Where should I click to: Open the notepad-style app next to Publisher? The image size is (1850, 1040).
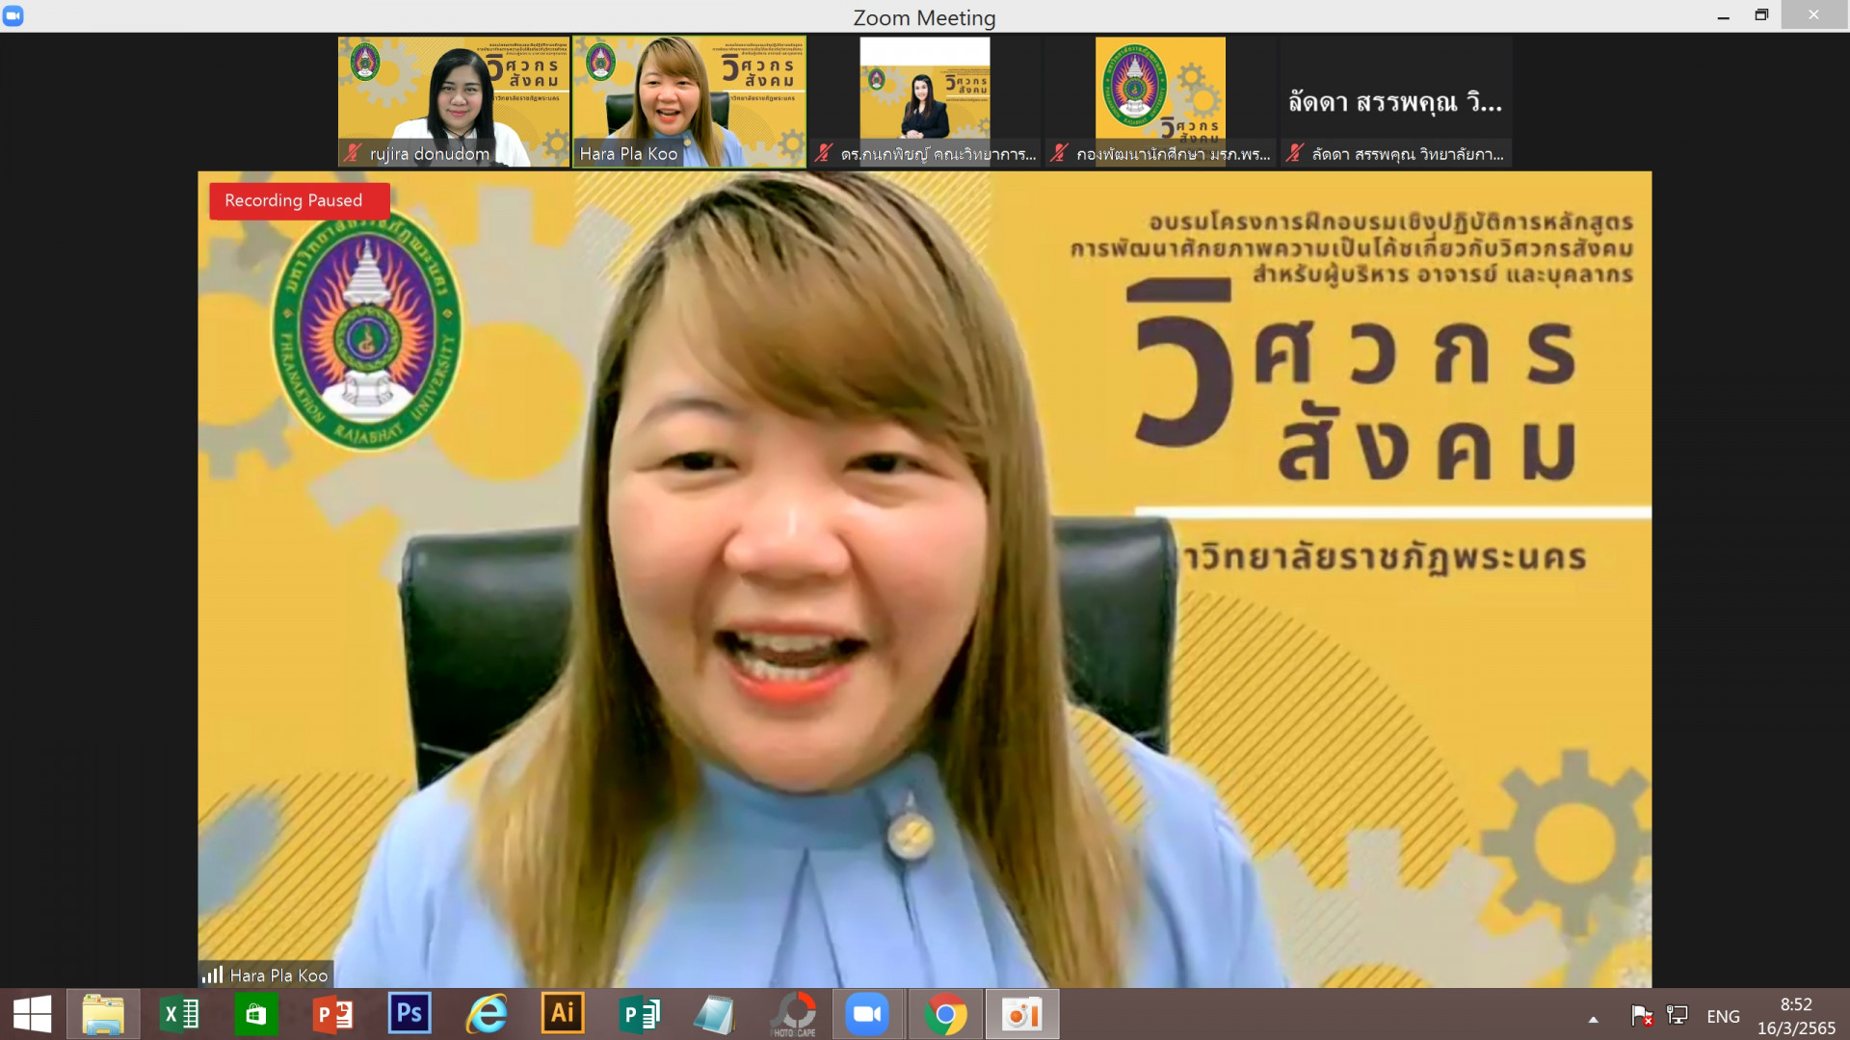(x=715, y=1014)
